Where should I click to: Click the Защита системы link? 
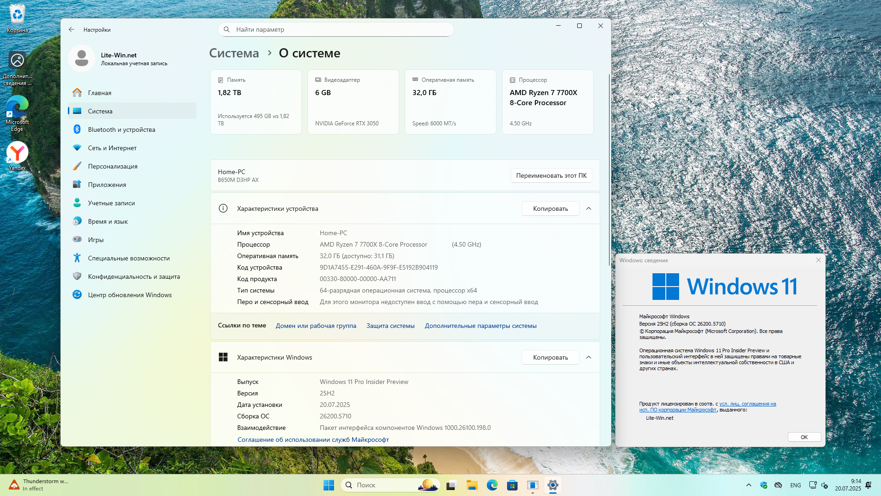click(390, 326)
